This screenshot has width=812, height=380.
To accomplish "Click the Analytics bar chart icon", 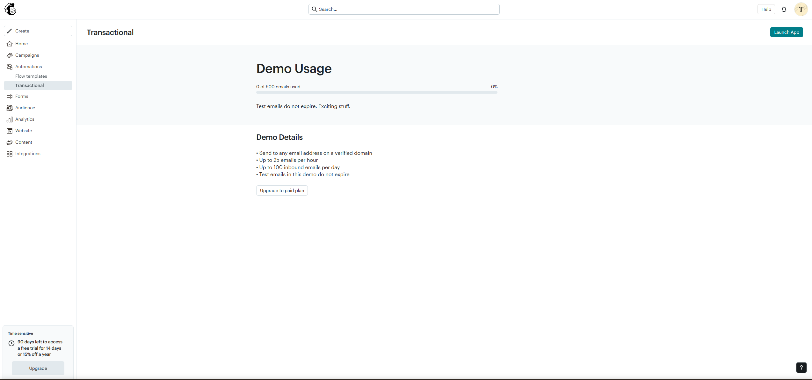I will [x=10, y=119].
